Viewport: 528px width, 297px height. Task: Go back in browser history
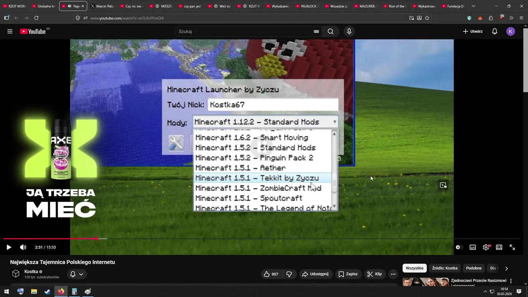[x=16, y=18]
